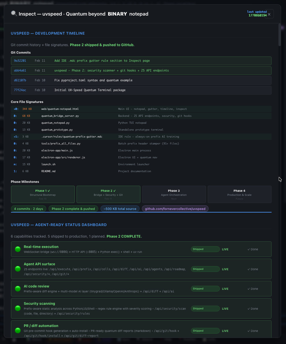Viewport: 286px width, 344px height.
Task: Click the Done checkmark for Security scanning
Action: click(x=252, y=309)
